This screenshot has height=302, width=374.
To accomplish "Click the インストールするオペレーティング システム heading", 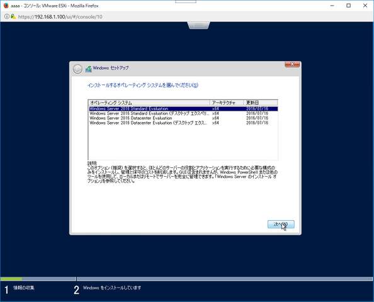I will [x=143, y=86].
